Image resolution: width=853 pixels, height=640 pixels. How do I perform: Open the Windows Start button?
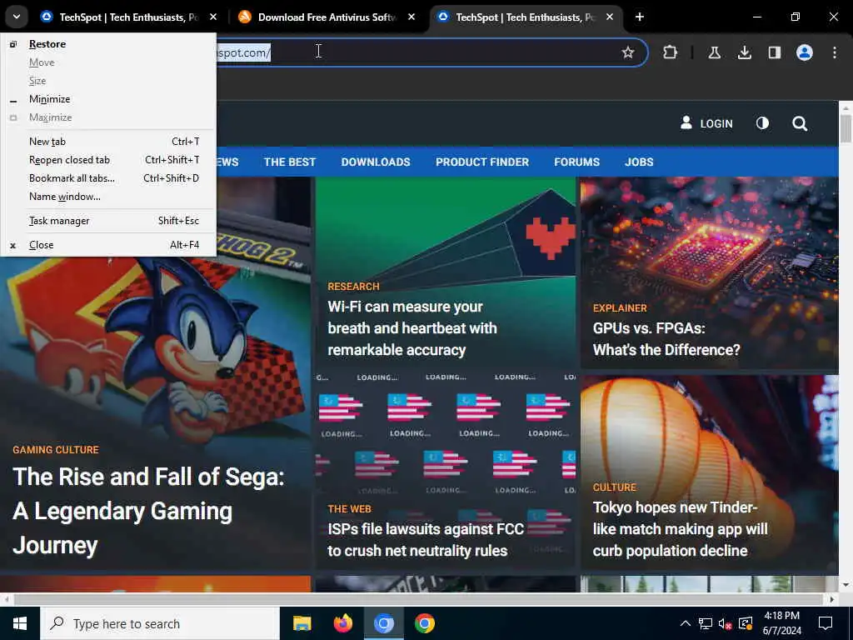click(x=20, y=623)
